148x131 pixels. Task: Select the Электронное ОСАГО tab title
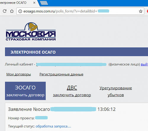pyautogui.click(x=13, y=3)
